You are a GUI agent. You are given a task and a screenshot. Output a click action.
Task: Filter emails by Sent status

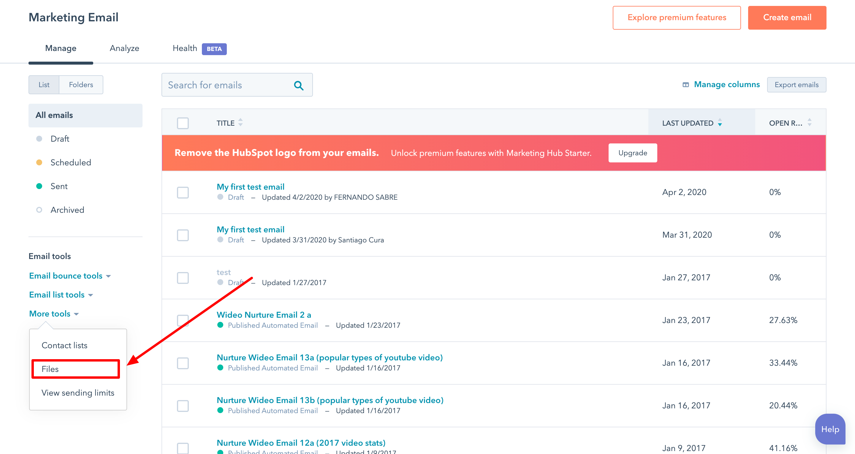click(59, 186)
